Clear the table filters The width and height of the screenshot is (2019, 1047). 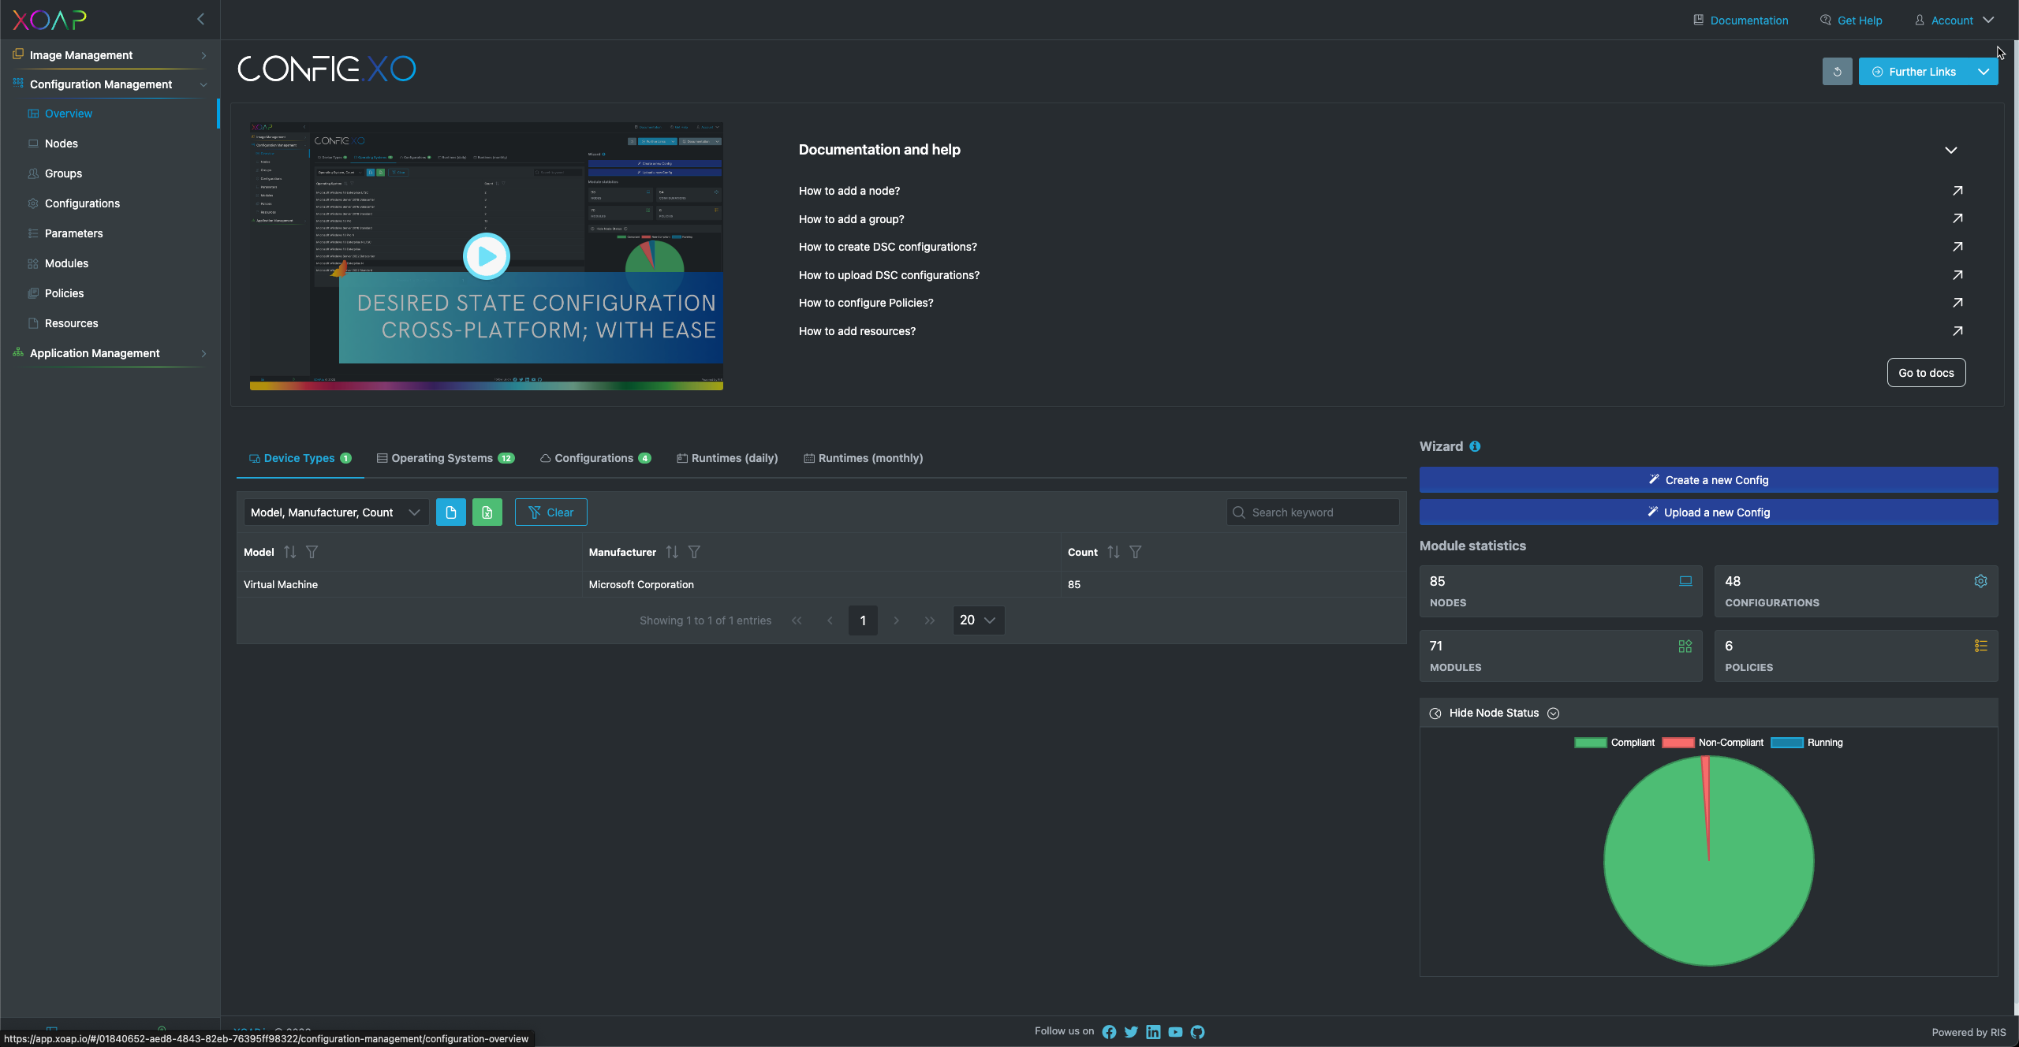550,512
